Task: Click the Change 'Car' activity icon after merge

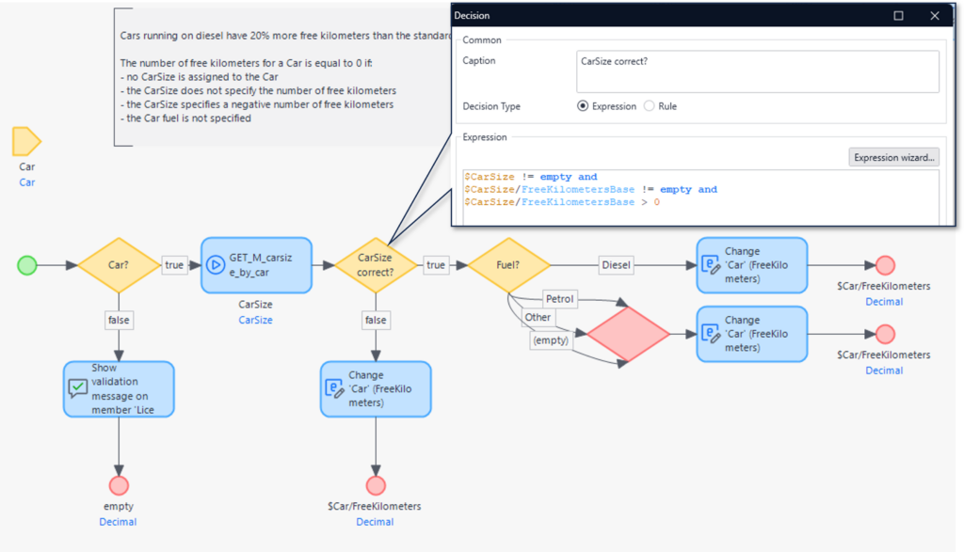Action: [711, 334]
